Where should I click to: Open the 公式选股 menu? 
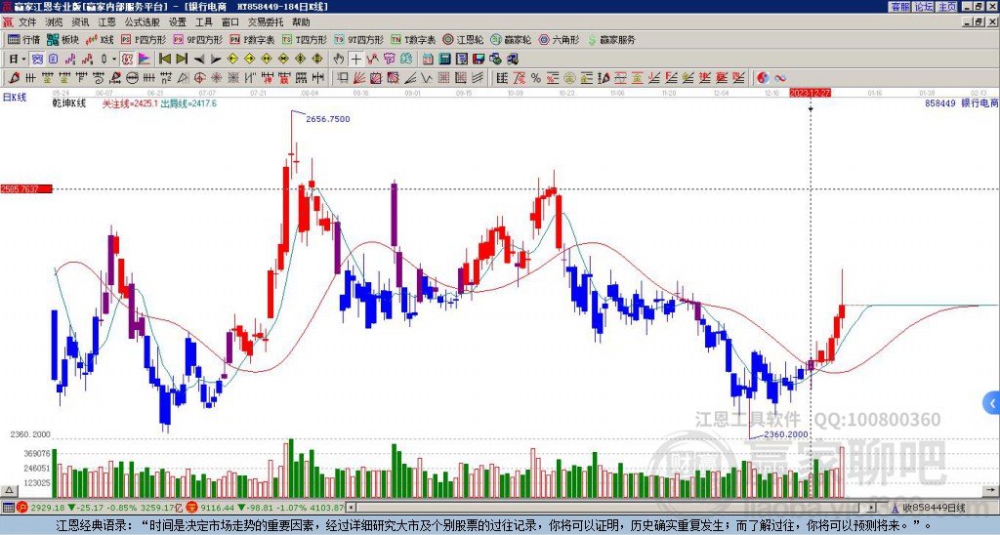(142, 22)
